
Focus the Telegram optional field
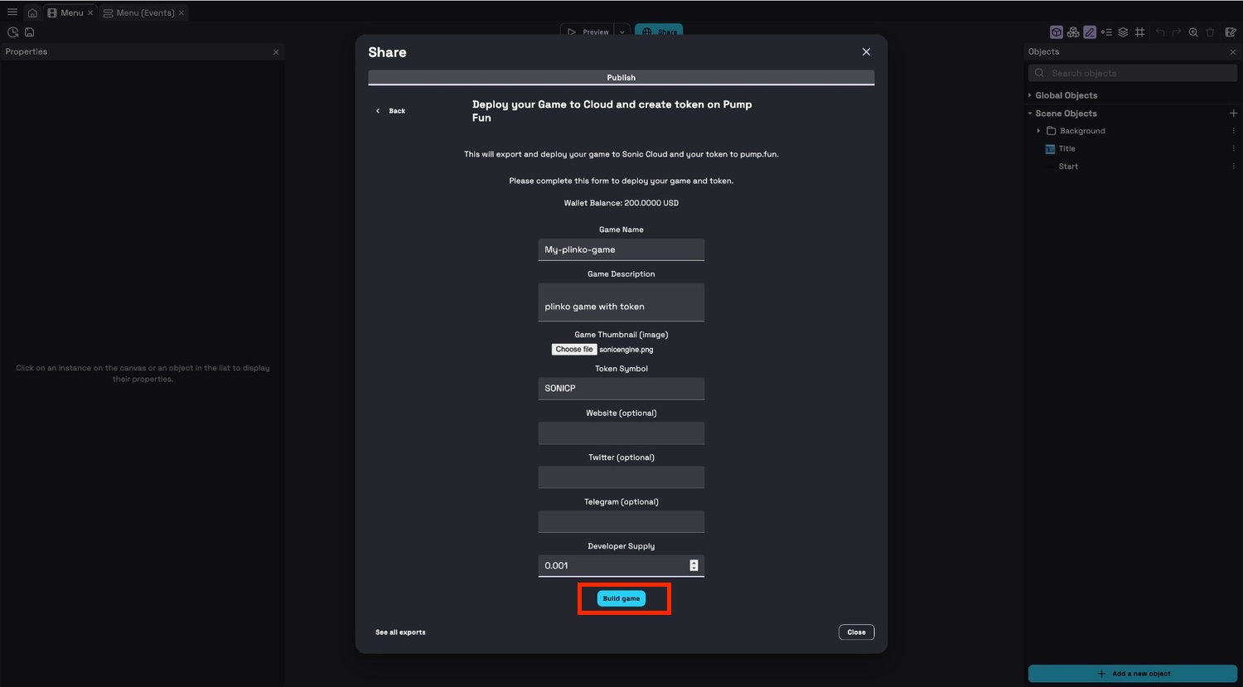[621, 521]
